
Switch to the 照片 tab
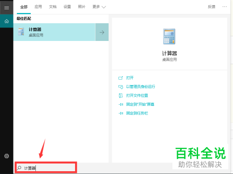click(x=82, y=7)
